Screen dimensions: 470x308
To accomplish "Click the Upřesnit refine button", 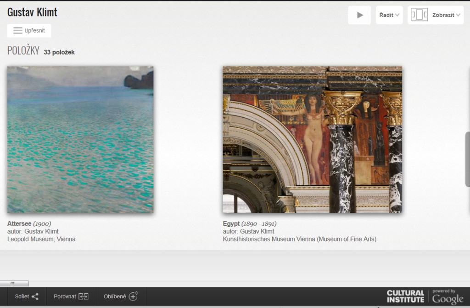I will (29, 31).
